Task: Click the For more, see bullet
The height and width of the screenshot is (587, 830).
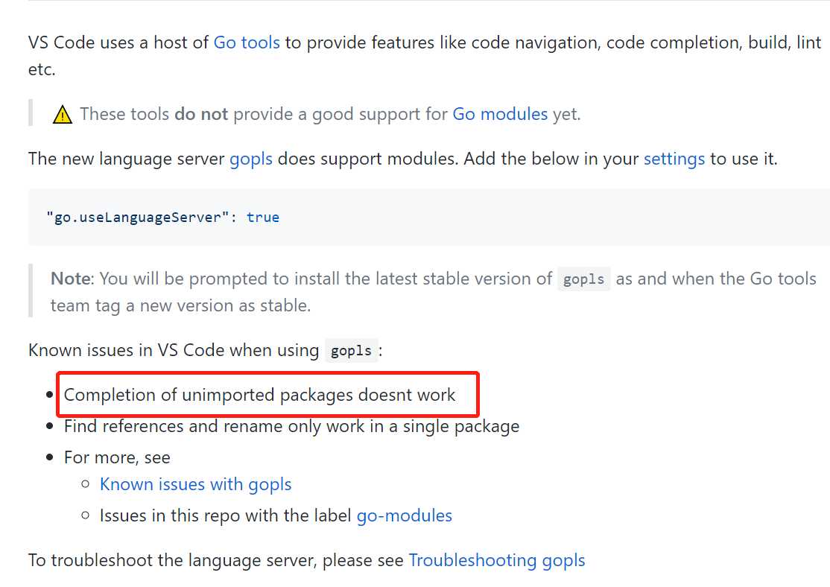Action: coord(117,457)
